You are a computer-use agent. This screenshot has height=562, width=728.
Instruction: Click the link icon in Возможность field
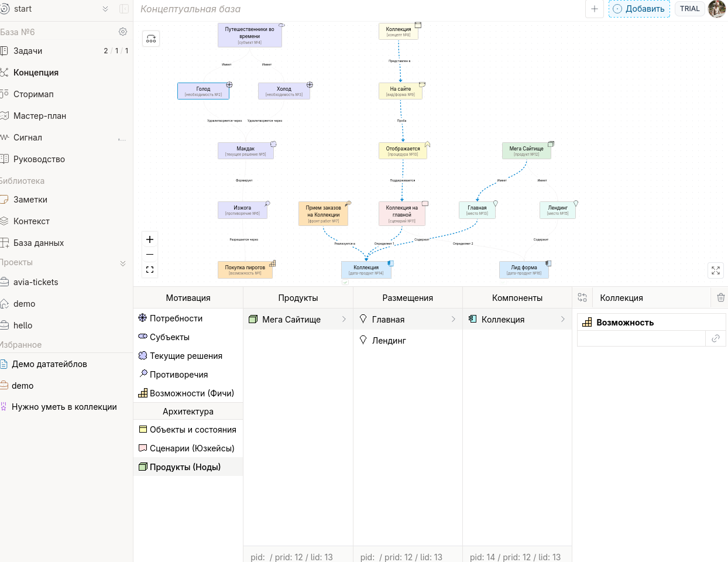[x=715, y=338]
